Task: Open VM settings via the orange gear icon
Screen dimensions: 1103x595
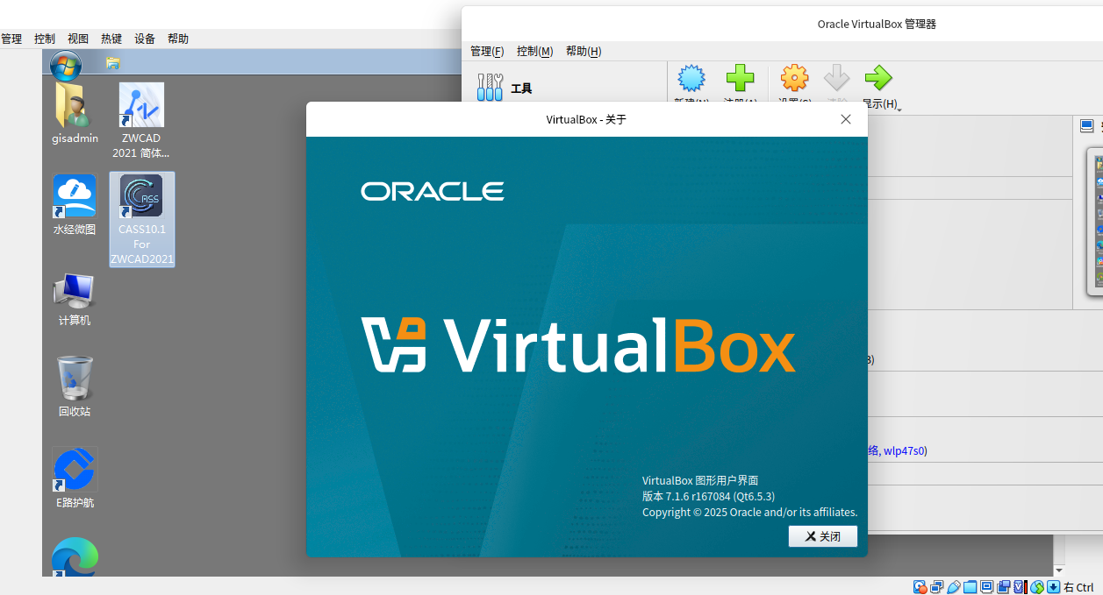Action: [794, 79]
